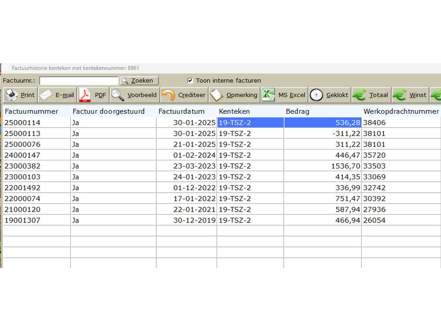Viewport: 441px width, 331px height.
Task: Sort by Factuurdatum column header
Action: [x=181, y=112]
